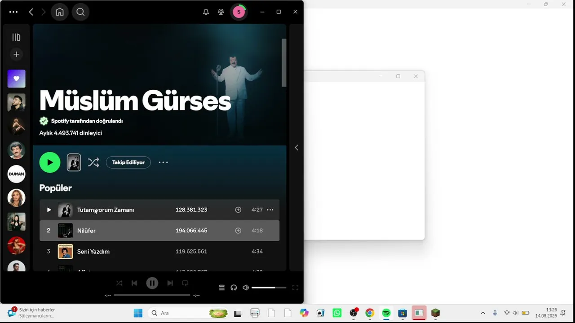Open the artist preview thumbnail beside play

[74, 162]
